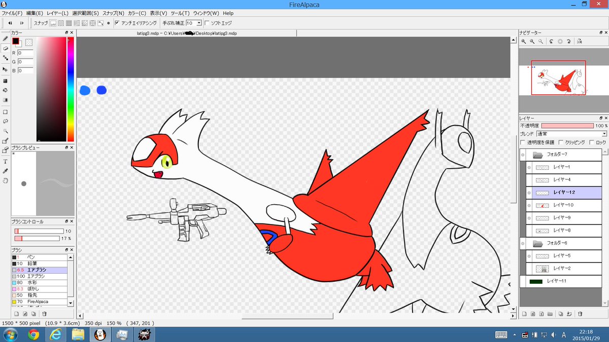Pick the Magic Wand tool
Image resolution: width=609 pixels, height=342 pixels.
point(5,131)
